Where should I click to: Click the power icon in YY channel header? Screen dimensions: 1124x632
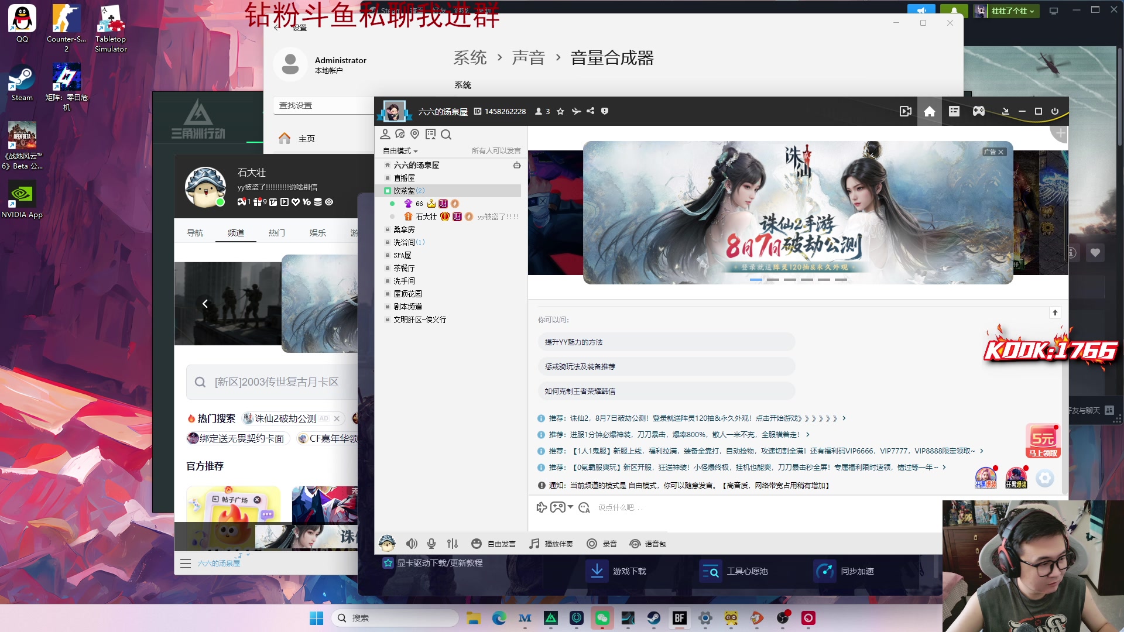(1055, 111)
